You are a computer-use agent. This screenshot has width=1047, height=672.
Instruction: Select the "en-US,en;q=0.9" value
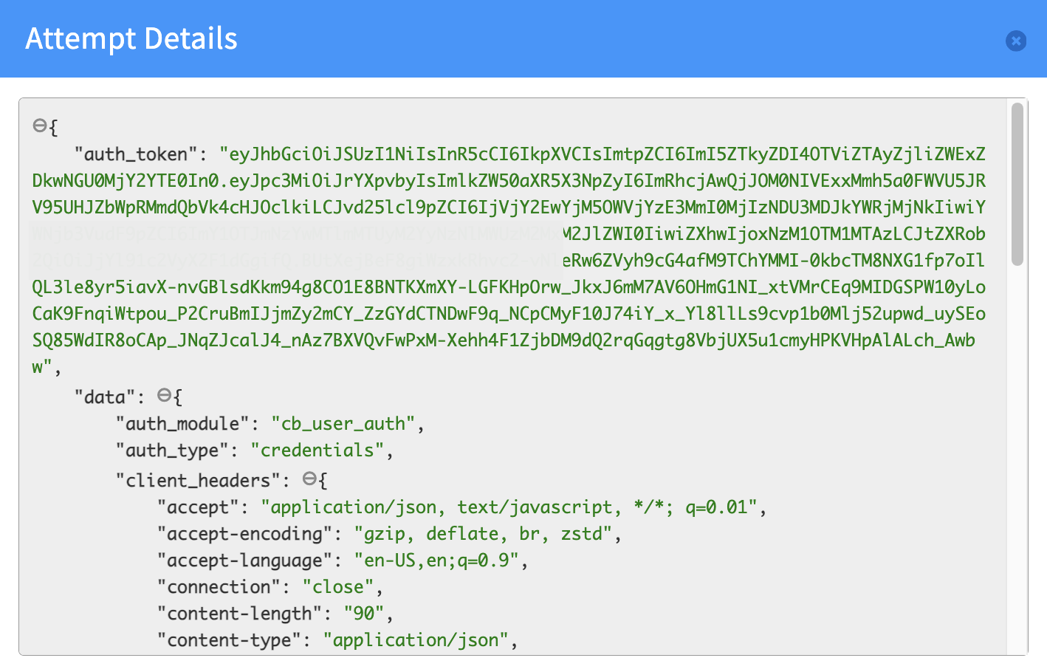[x=437, y=560]
